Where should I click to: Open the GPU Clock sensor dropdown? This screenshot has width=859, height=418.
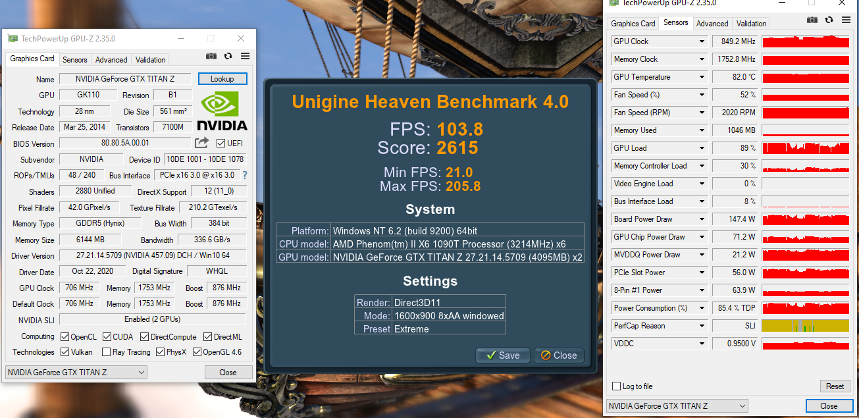pyautogui.click(x=702, y=41)
